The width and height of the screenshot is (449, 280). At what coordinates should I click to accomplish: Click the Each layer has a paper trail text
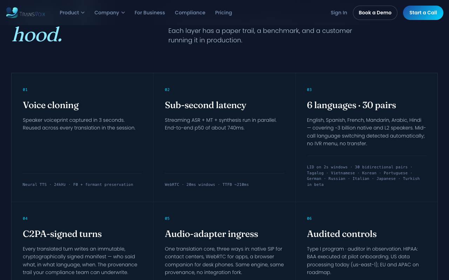[260, 35]
